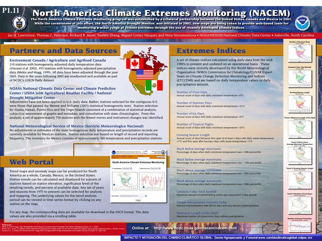The width and height of the screenshot is (322, 241).
Task: Click the Department of Commerce seal in header
Action: pyautogui.click(x=19, y=23)
